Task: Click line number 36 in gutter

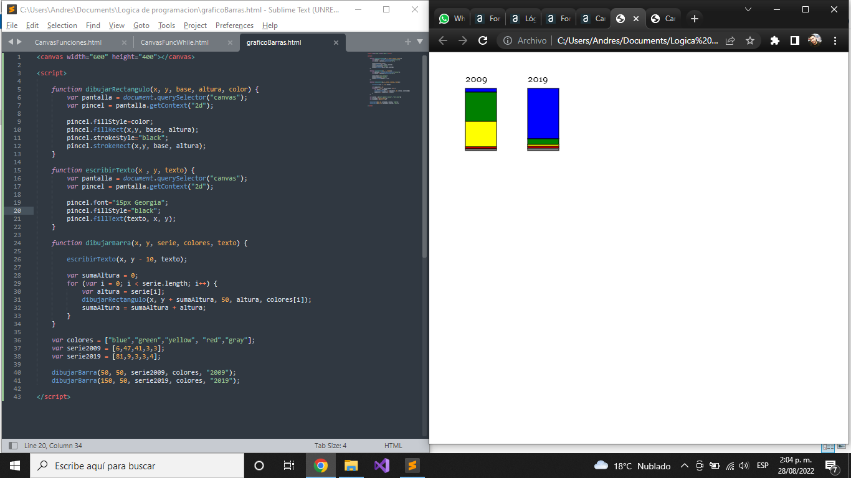Action: point(17,340)
